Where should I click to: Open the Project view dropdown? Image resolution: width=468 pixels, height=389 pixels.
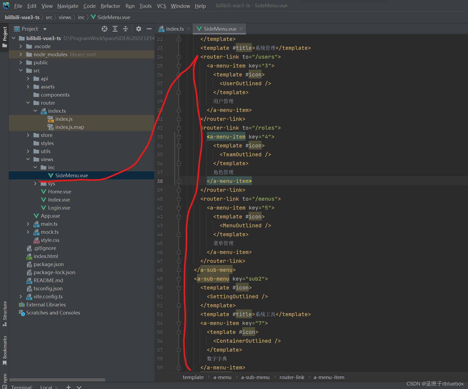tap(45, 29)
